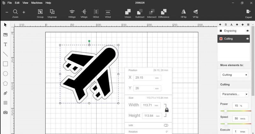This screenshot has height=134, width=255.
Task: Flip selection horizontally with HFlip
Action: [x=184, y=13]
